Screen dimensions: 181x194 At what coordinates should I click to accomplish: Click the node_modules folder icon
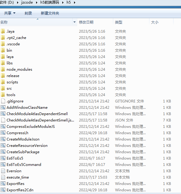coord(3,69)
